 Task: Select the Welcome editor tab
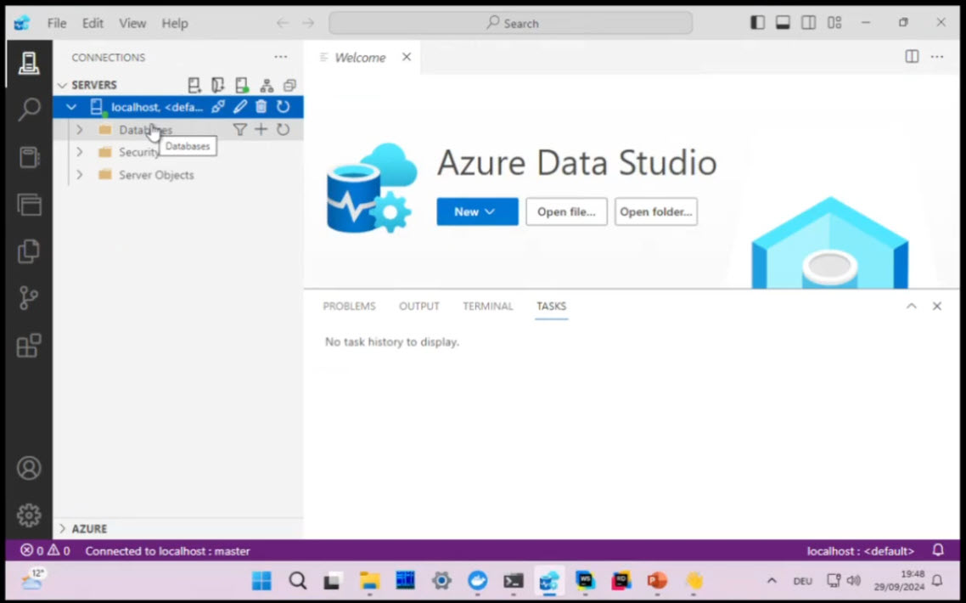pos(360,58)
